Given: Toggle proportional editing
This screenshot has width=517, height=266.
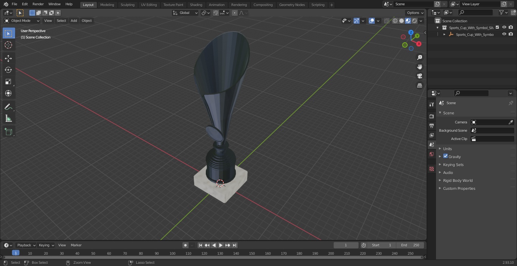Looking at the screenshot, I should 235,13.
